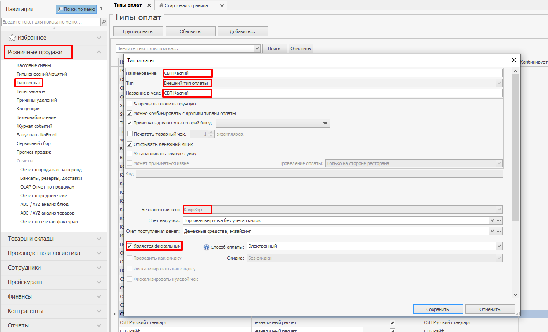The height and width of the screenshot is (332, 548).
Task: Toggle Запрещать вводить вручную checkbox
Action: coord(130,104)
